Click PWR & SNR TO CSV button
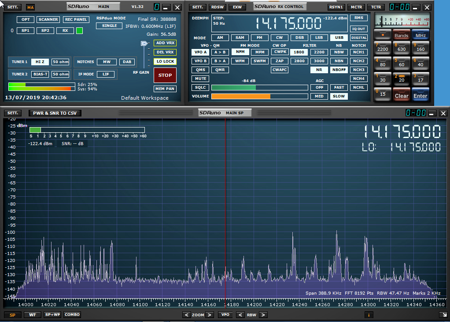450x322 pixels. (55, 113)
